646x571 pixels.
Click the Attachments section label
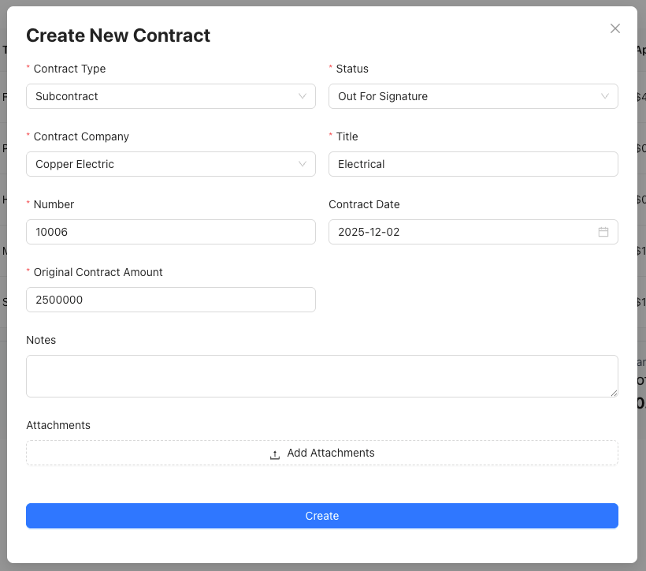[x=58, y=425]
